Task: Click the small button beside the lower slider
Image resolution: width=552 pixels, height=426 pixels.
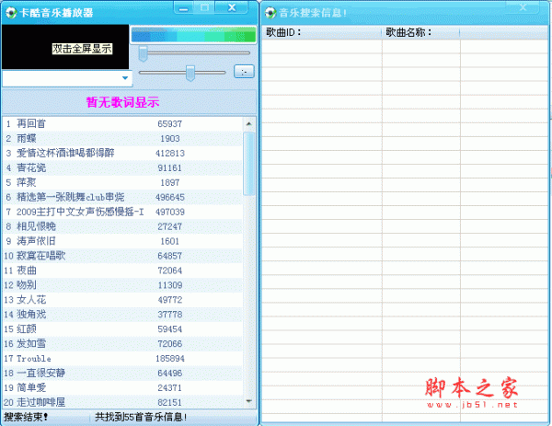Action: point(244,72)
